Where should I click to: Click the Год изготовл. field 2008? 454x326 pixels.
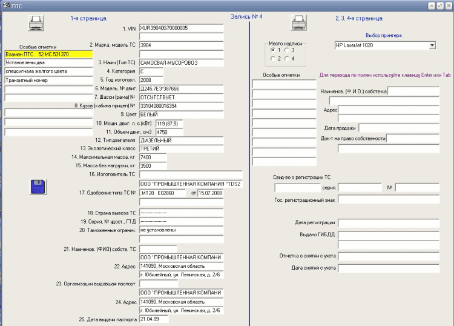pyautogui.click(x=151, y=80)
